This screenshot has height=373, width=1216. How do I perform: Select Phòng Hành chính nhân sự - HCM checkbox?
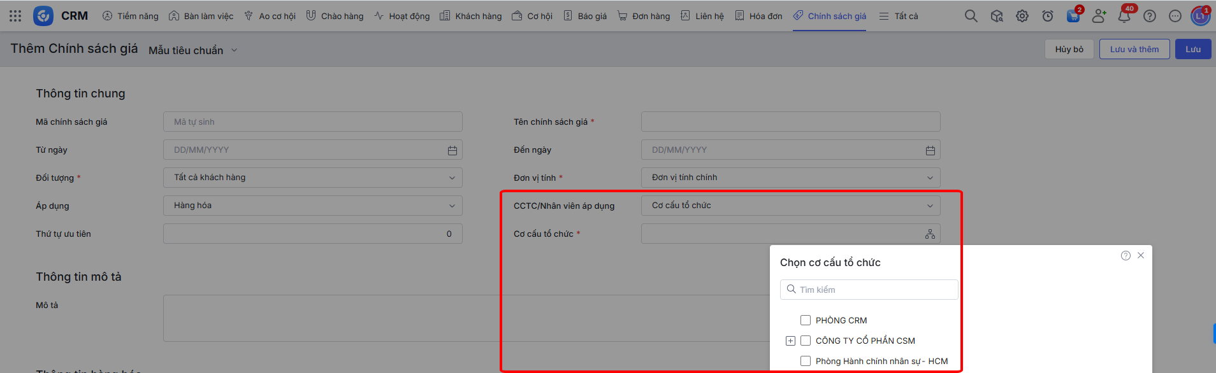(806, 361)
